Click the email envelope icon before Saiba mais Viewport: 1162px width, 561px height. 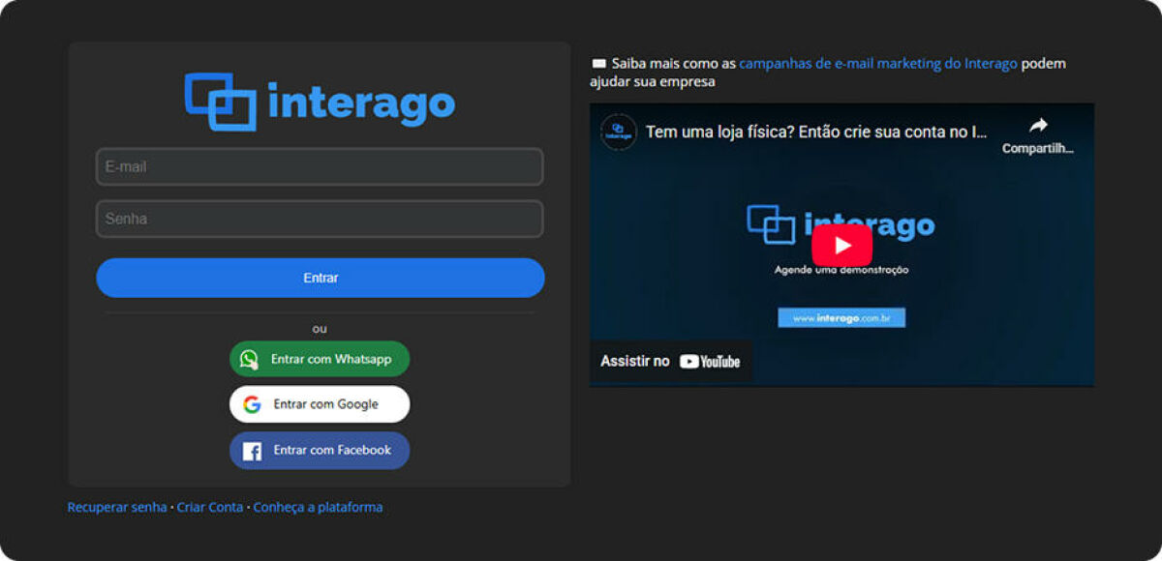598,62
